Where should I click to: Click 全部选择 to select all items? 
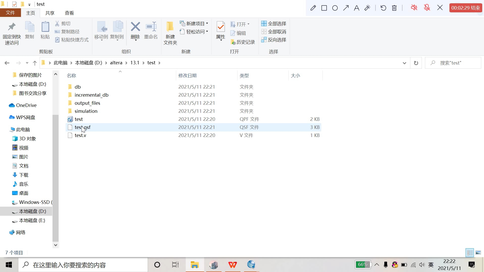click(x=274, y=23)
